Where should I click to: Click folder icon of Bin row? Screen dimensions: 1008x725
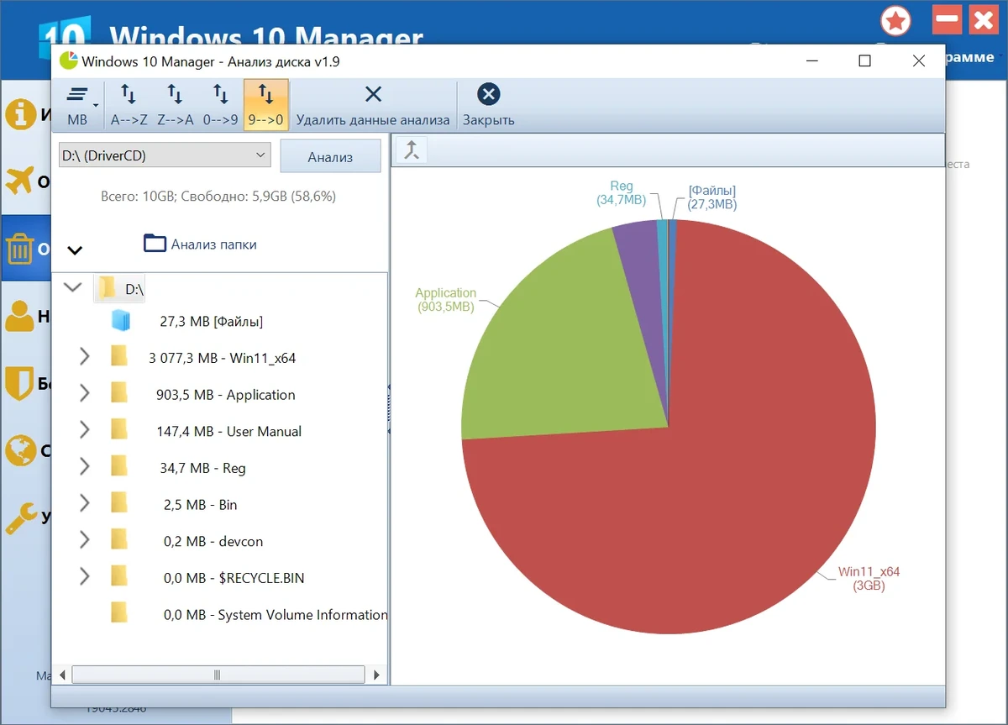click(119, 502)
